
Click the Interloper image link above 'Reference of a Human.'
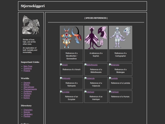tap(114, 92)
